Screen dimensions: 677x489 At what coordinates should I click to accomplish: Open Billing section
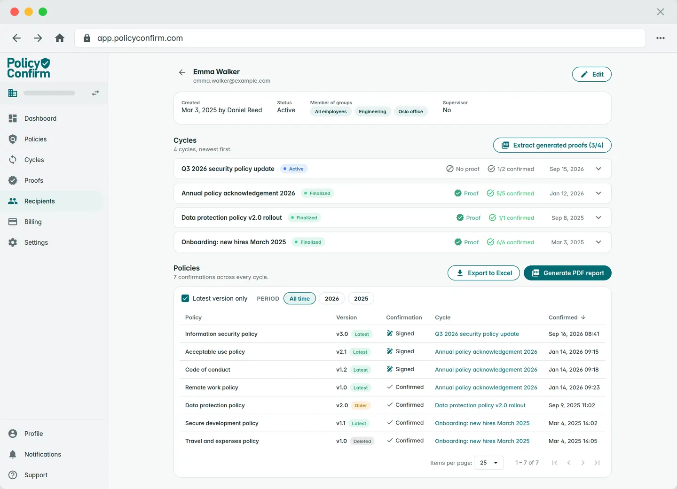pyautogui.click(x=52, y=222)
